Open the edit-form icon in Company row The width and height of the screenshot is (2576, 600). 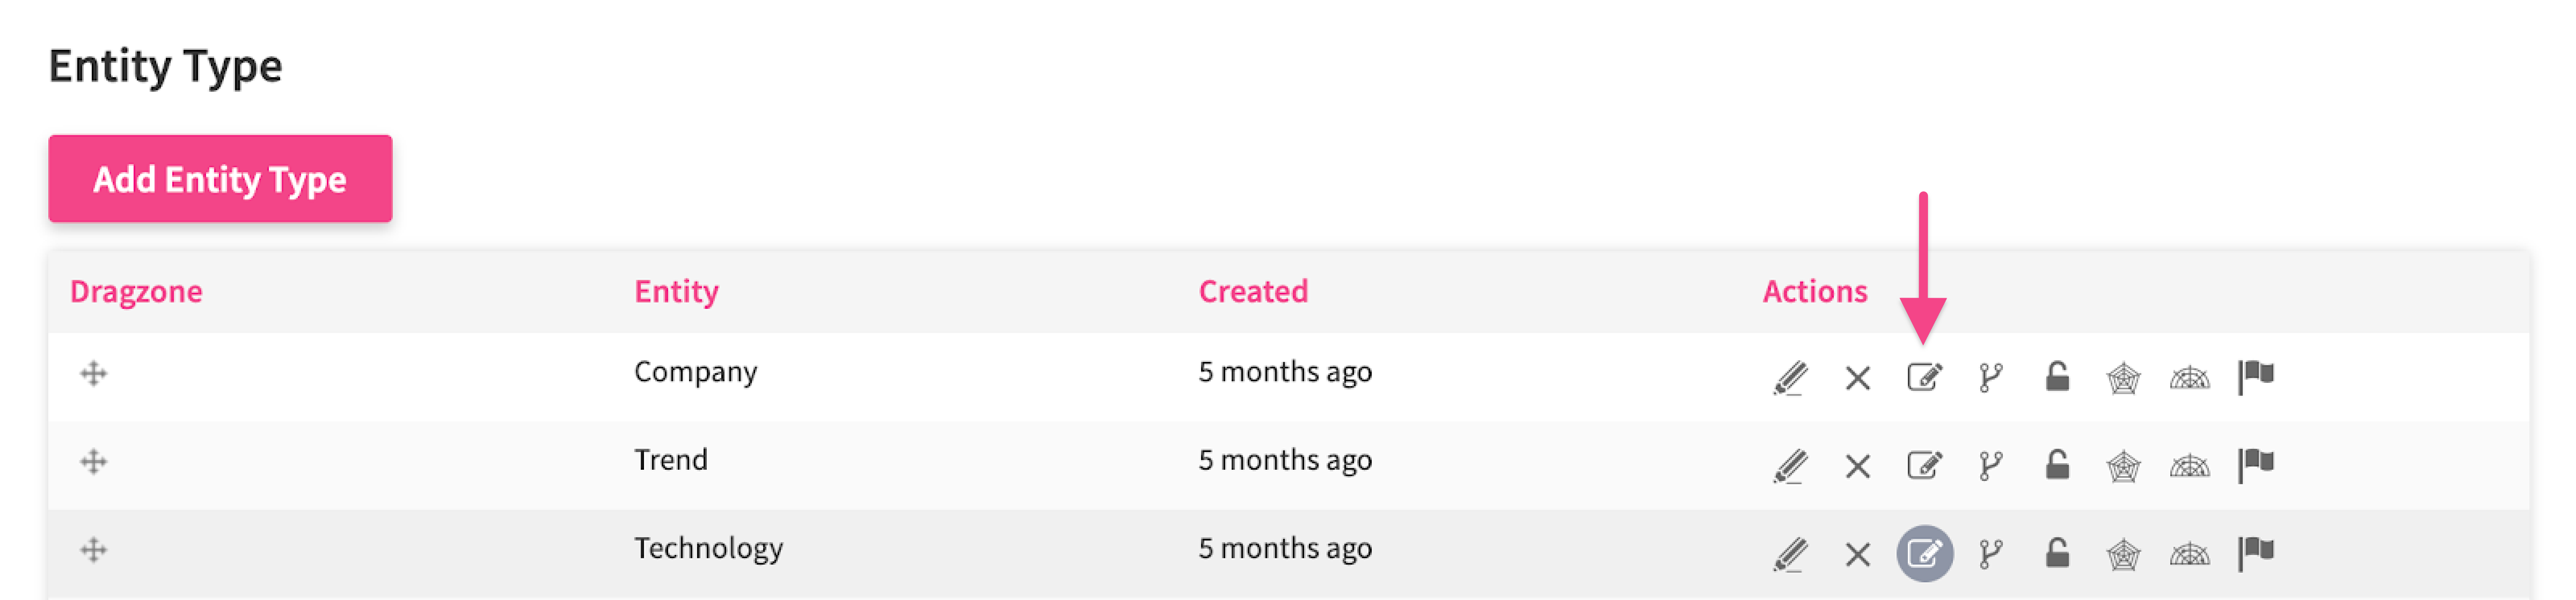click(1924, 377)
